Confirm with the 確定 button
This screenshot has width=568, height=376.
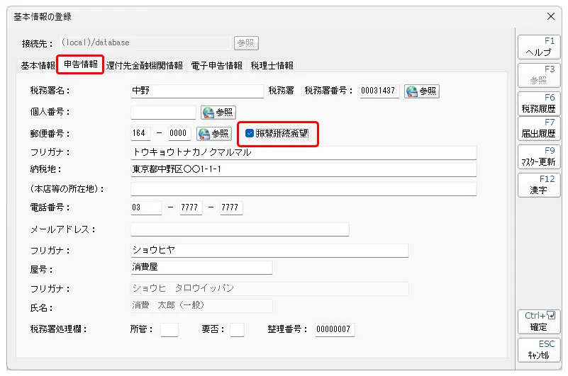pyautogui.click(x=539, y=321)
